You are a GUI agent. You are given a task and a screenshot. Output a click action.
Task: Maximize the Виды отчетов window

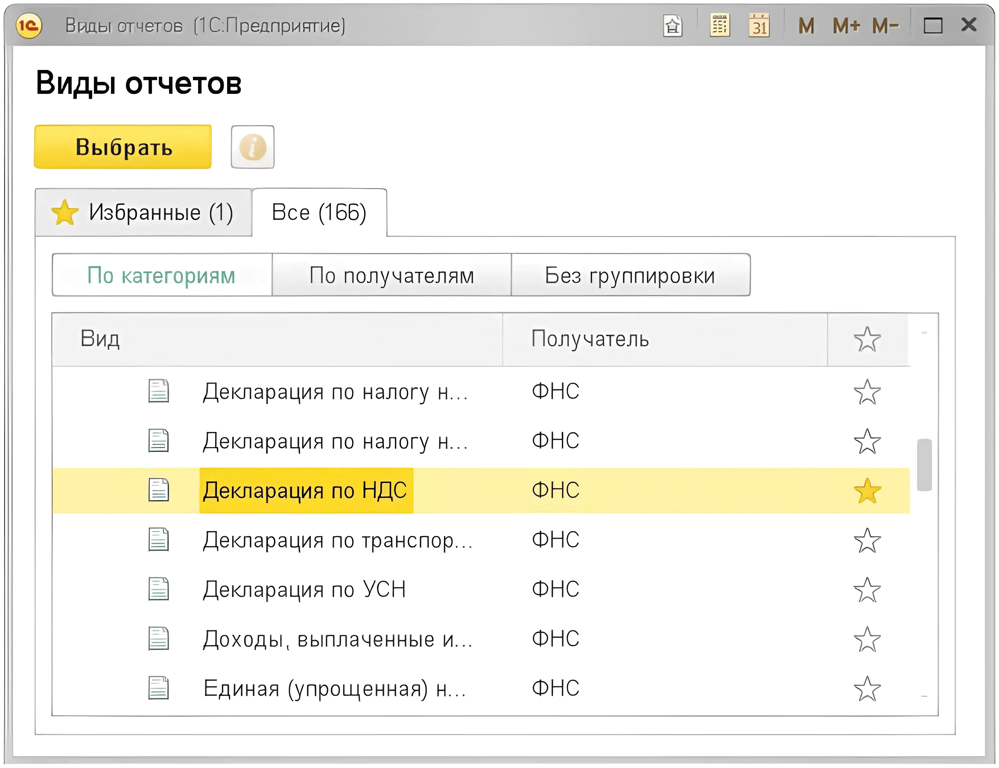pos(933,26)
